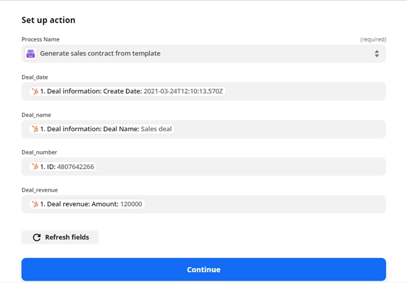The width and height of the screenshot is (407, 283).
Task: Click HubSpot icon in ID pill
Action: click(x=35, y=167)
